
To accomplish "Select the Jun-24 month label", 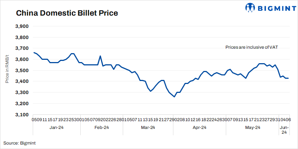I will click(283, 130).
